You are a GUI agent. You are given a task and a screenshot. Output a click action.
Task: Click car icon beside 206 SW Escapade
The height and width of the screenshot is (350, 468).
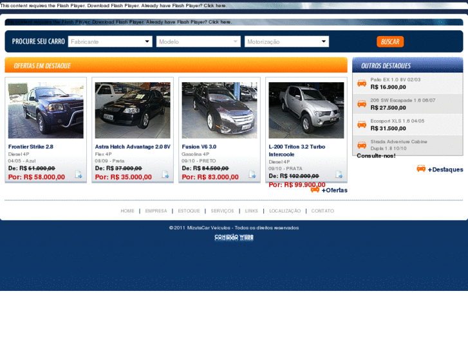(362, 103)
